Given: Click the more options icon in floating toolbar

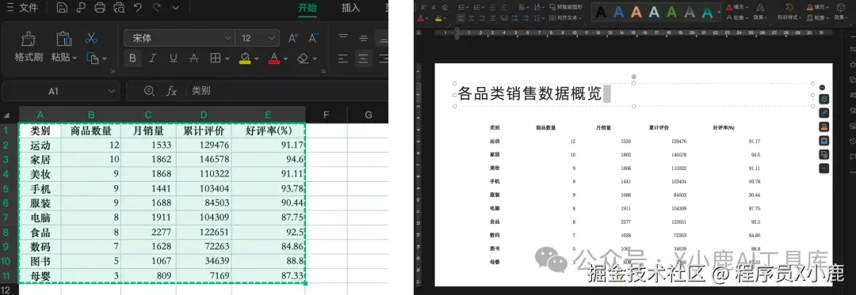Looking at the screenshot, I should 824,168.
